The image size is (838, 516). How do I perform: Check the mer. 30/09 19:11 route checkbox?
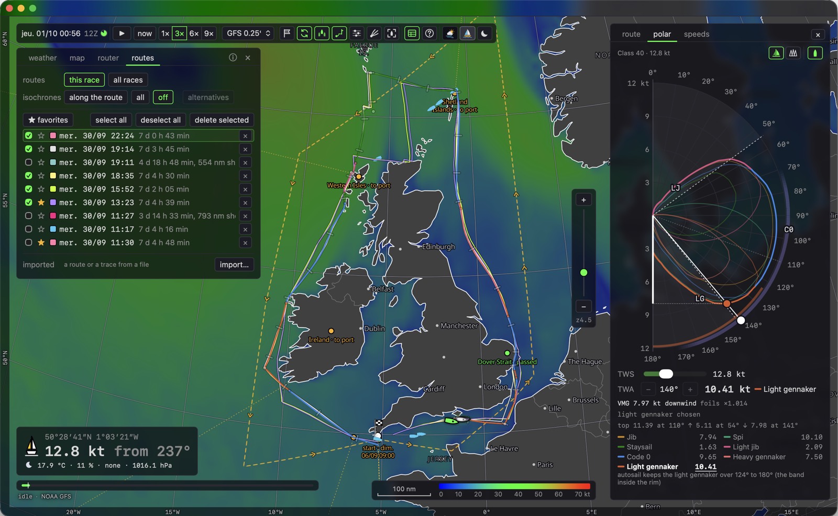coord(29,162)
